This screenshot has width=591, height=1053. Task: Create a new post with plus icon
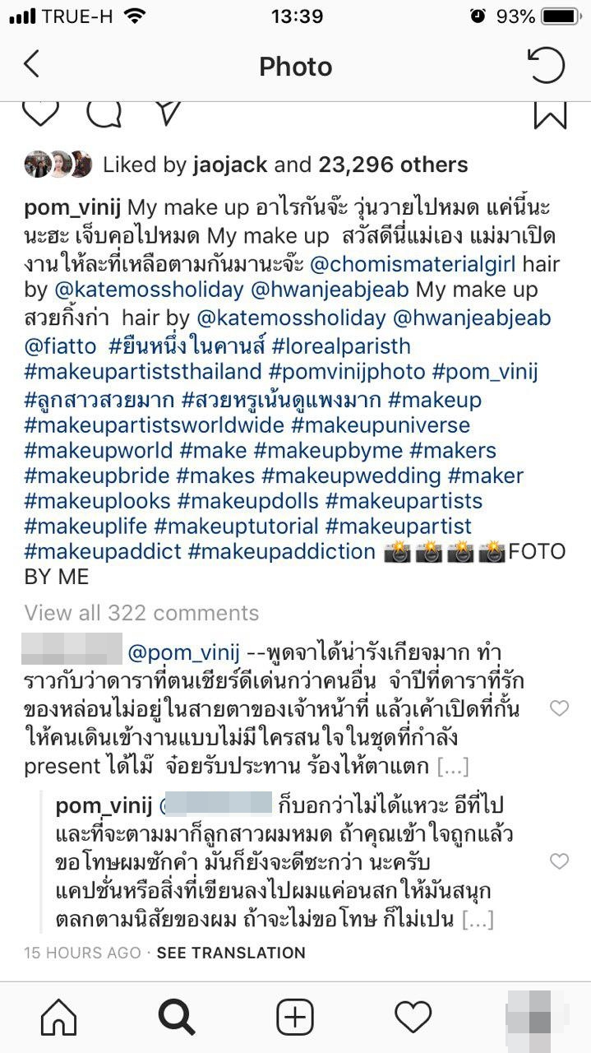(x=294, y=1018)
